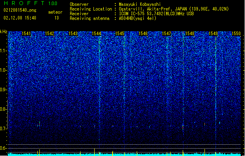Click the kHz axis unit label
The image size is (245, 156).
tap(4, 32)
